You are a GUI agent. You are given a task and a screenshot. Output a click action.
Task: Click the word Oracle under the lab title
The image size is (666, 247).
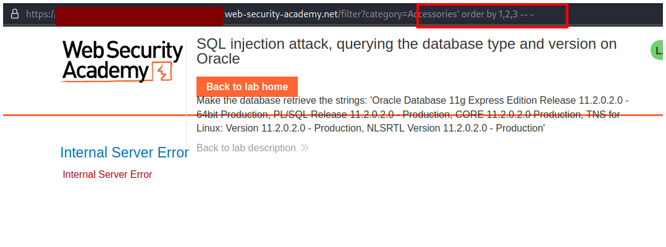click(x=218, y=59)
